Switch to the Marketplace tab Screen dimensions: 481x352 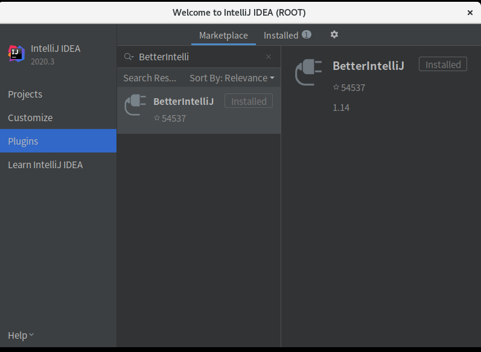coord(223,35)
